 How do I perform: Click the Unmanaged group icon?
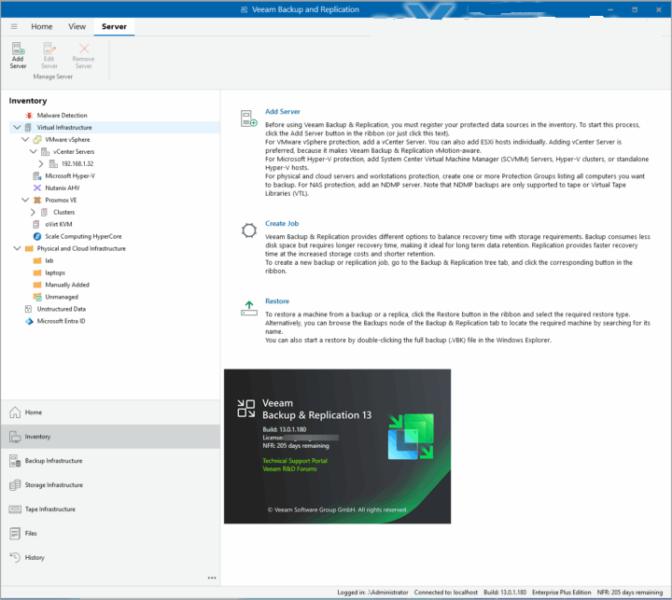37,297
